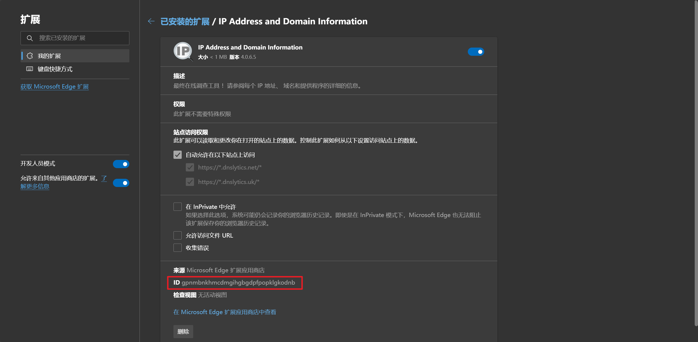
Task: Click the IP extension logo
Action: click(183, 51)
